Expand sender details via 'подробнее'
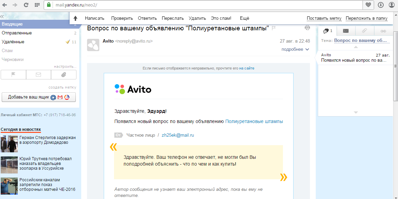Image resolution: width=398 pixels, height=199 pixels. click(x=295, y=49)
